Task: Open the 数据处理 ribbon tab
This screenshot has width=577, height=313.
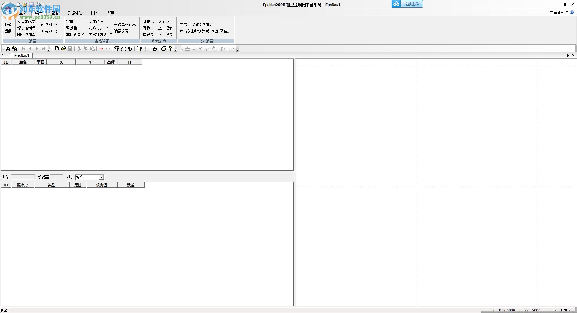Action: point(75,13)
